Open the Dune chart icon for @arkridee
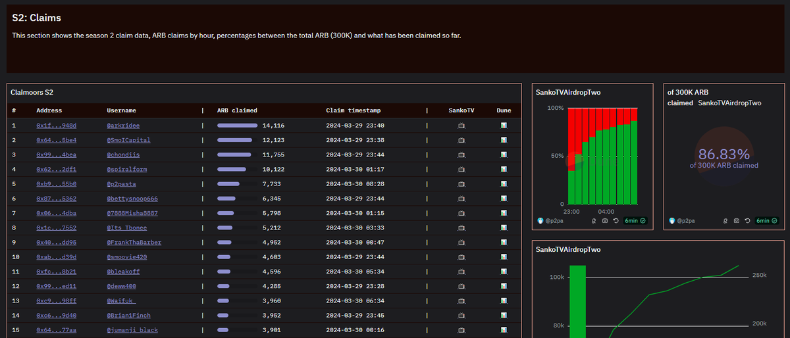This screenshot has height=338, width=790. 504,125
